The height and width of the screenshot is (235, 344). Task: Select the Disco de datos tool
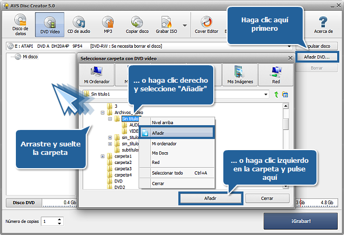(x=20, y=24)
